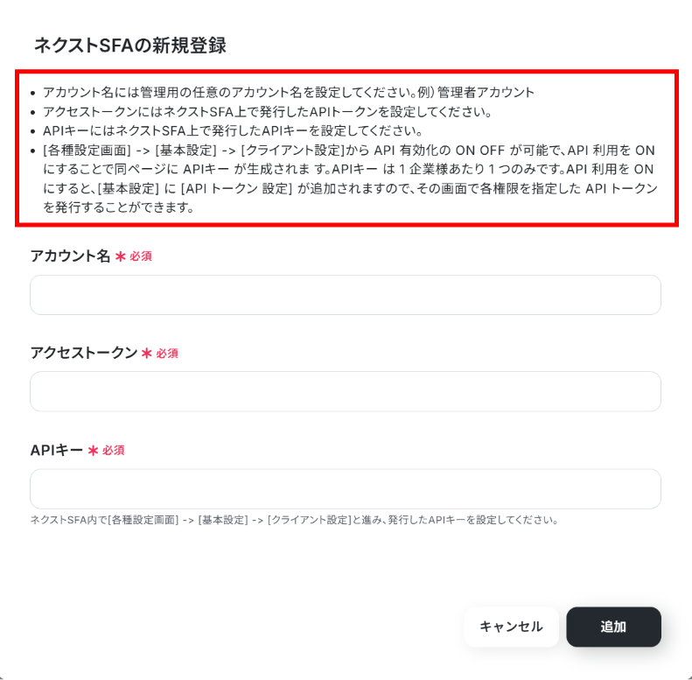Click the ネクストSFAの新規登録 dialog title
The height and width of the screenshot is (680, 692).
(x=130, y=45)
